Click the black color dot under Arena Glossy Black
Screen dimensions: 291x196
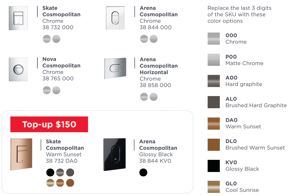(x=143, y=172)
